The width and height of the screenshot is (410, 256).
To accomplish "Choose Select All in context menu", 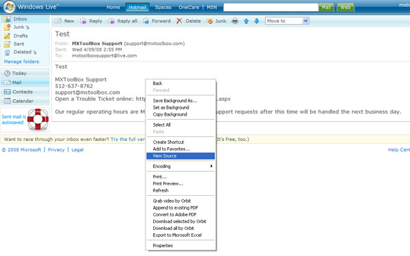I will 161,125.
